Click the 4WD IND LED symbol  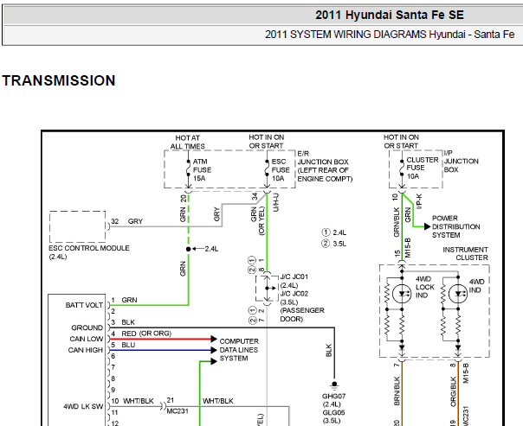click(x=458, y=294)
